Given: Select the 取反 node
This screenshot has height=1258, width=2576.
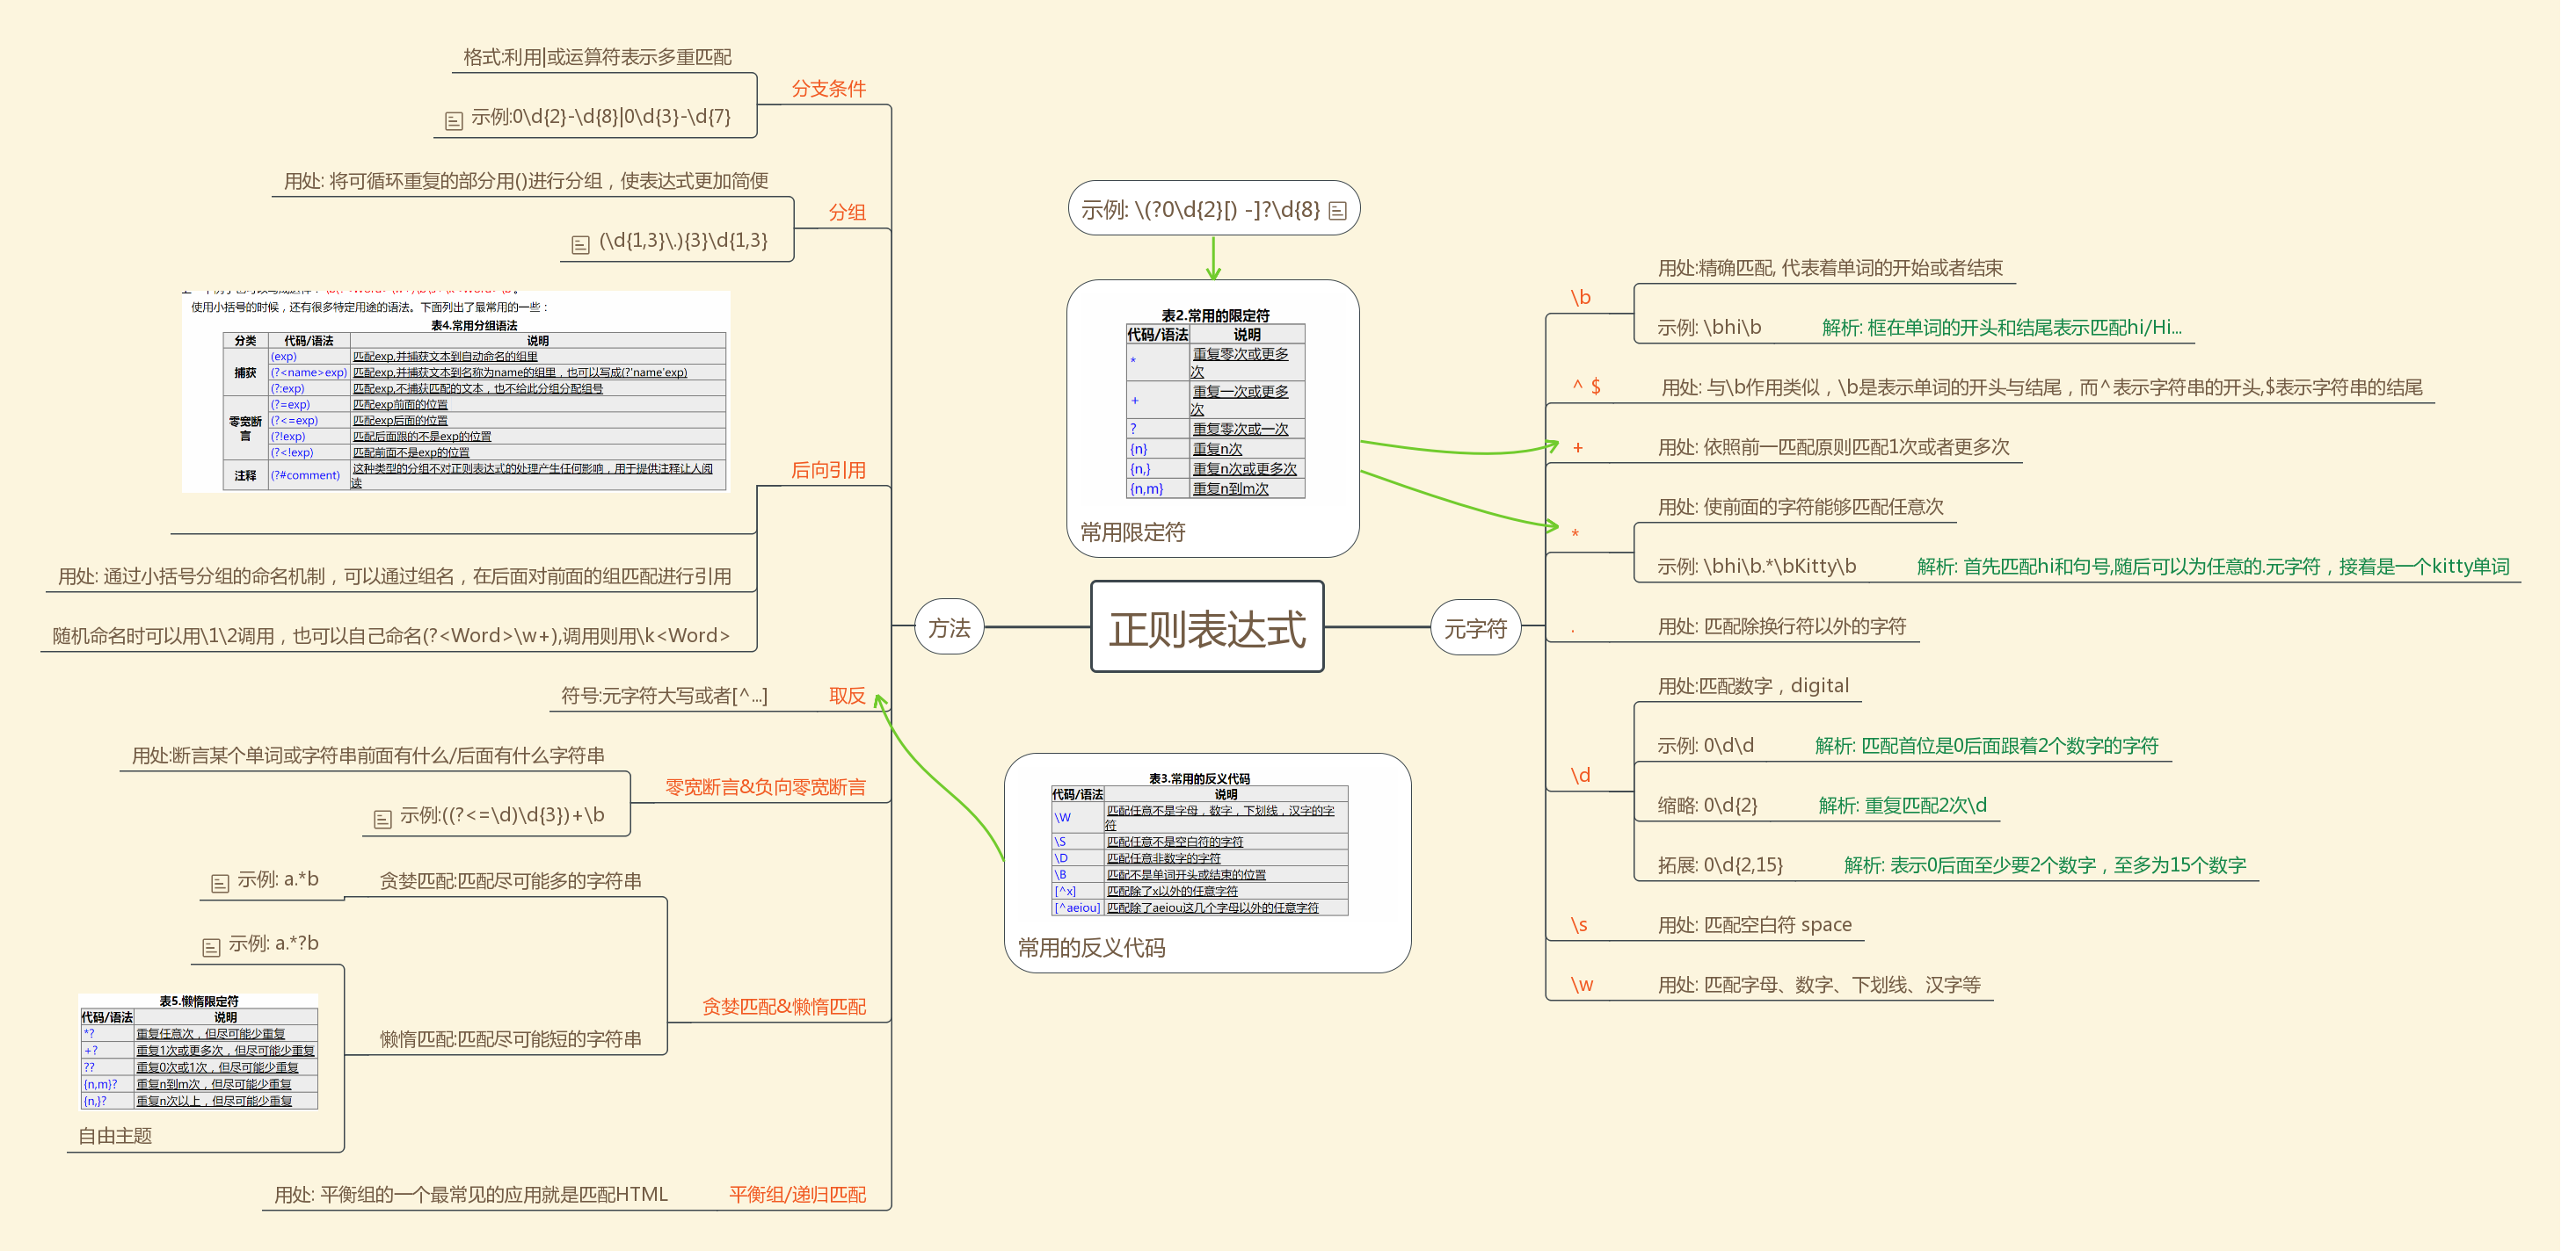Looking at the screenshot, I should pyautogui.click(x=849, y=696).
